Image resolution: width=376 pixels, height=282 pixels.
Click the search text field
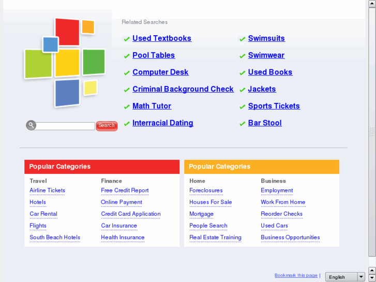65,126
